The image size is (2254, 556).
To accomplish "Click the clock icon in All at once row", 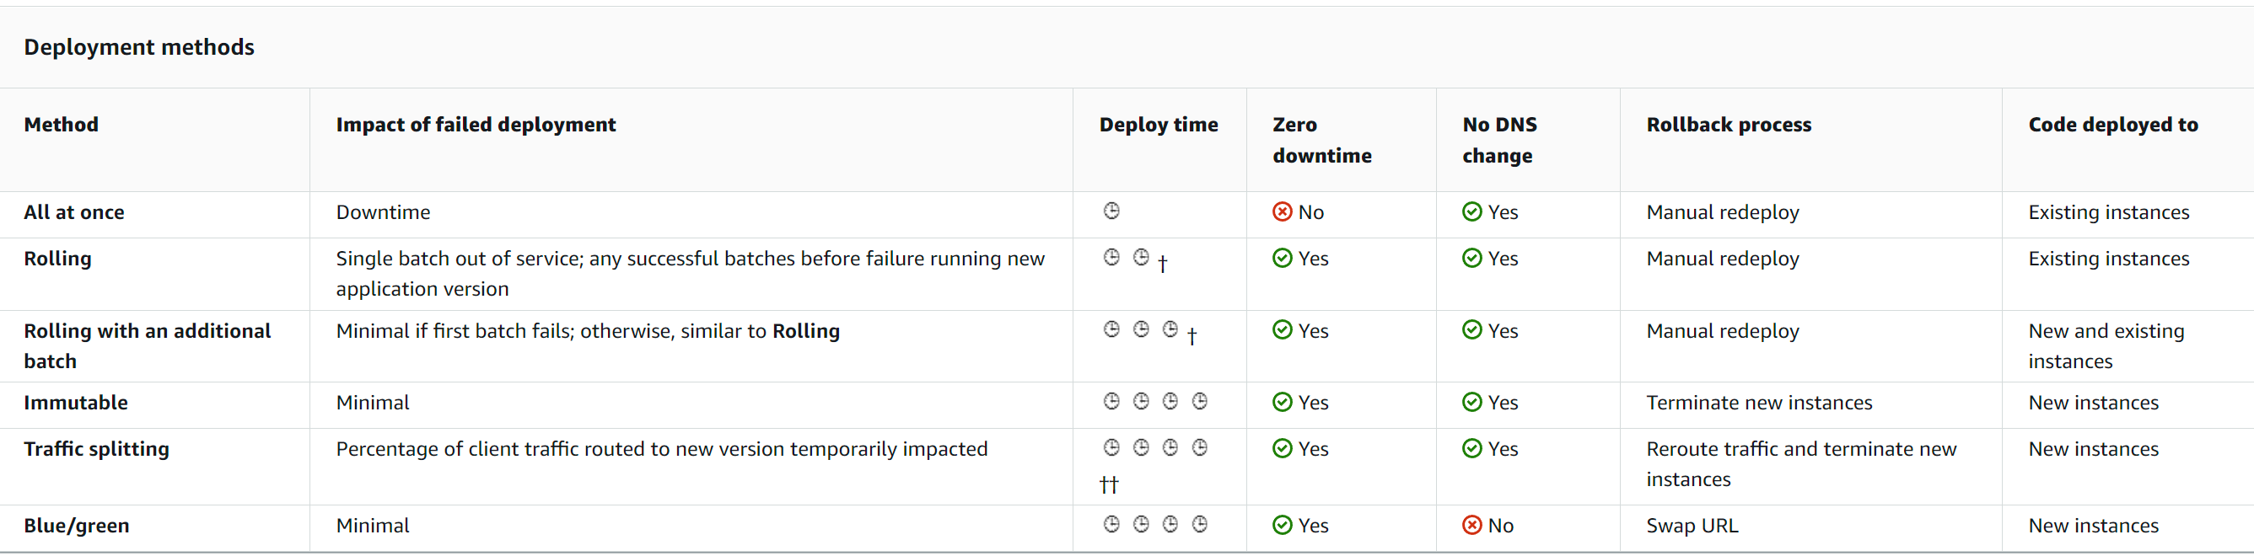I will pyautogui.click(x=1111, y=211).
